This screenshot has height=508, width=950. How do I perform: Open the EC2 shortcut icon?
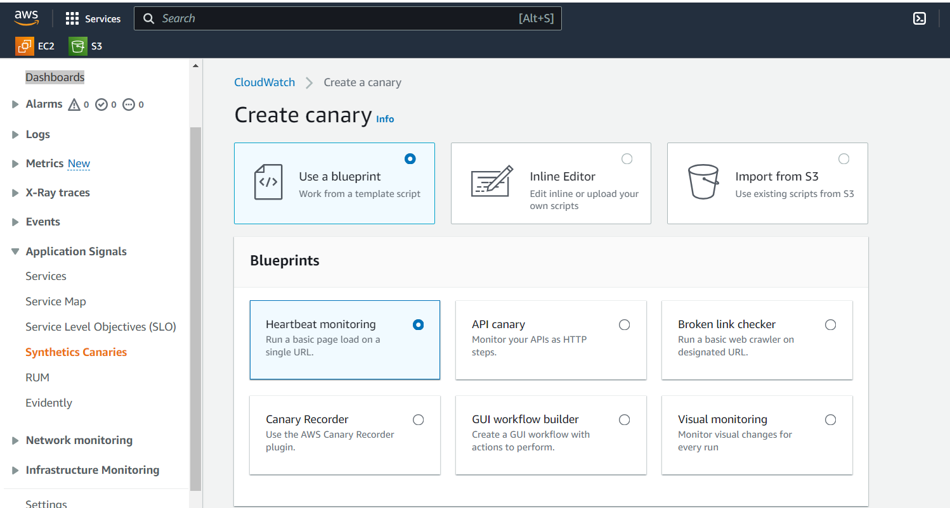25,46
